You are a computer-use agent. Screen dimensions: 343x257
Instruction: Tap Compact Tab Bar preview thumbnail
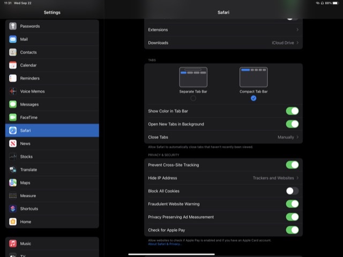(x=253, y=77)
